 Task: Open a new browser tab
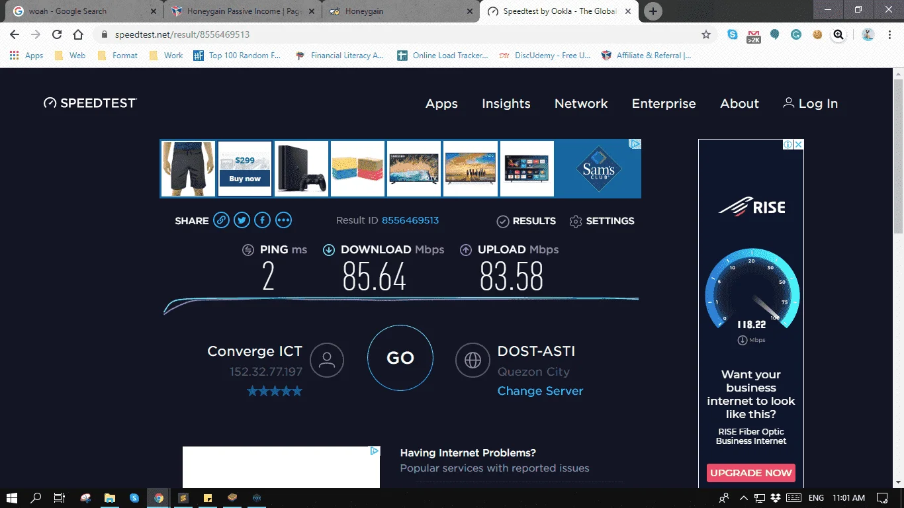point(653,11)
